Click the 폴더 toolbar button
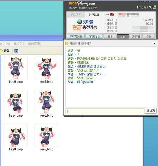This screenshot has width=158, height=166. coord(5,51)
